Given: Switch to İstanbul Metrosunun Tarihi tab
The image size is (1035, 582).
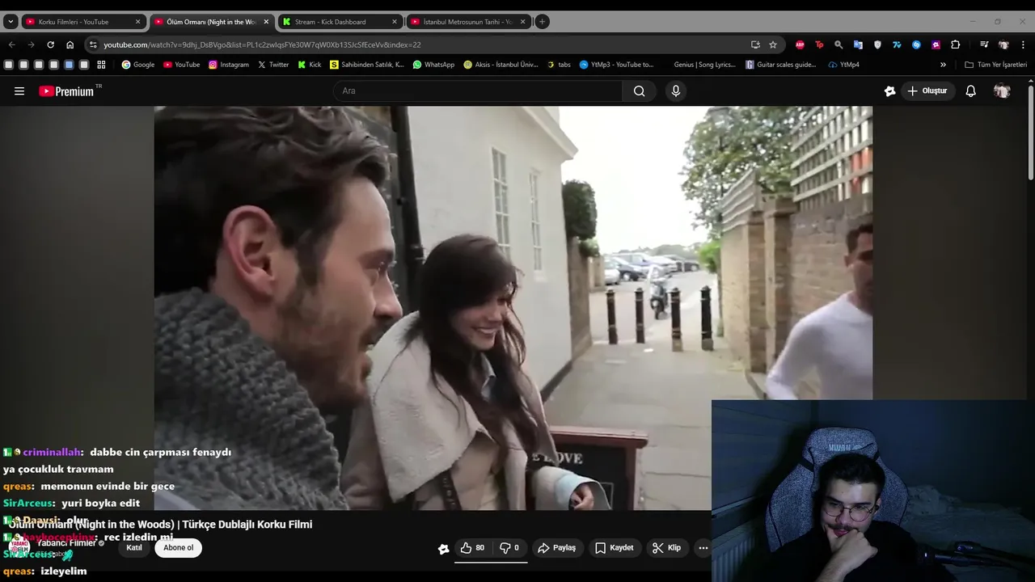Looking at the screenshot, I should (x=467, y=22).
